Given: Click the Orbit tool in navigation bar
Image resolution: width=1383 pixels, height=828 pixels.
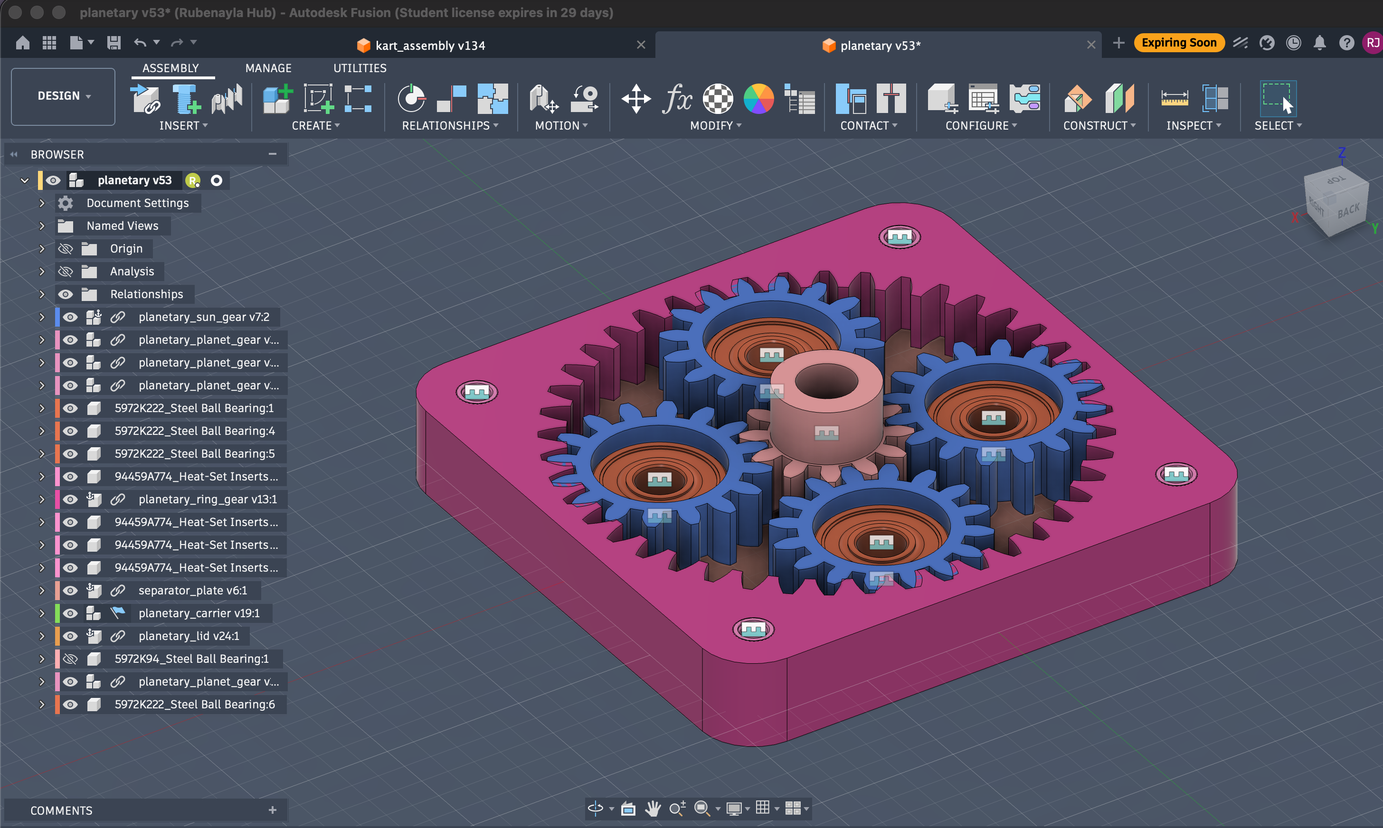Looking at the screenshot, I should 596,808.
